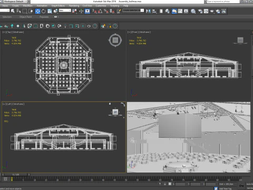Toggle Window/Crossing selection mode

click(31, 11)
